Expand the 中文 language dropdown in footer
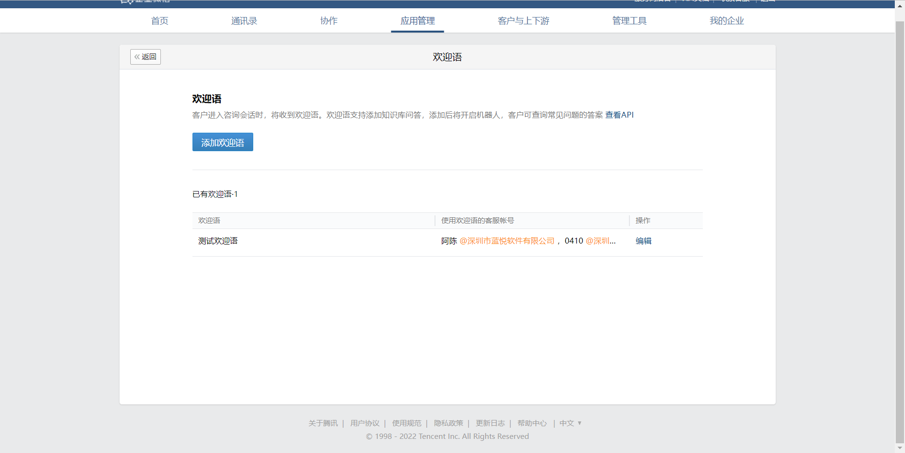Image resolution: width=905 pixels, height=453 pixels. coord(571,423)
